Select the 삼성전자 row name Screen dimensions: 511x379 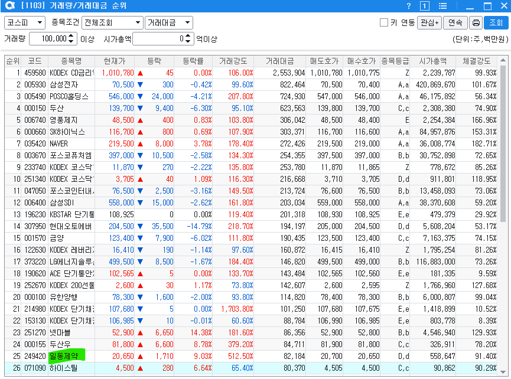click(64, 84)
